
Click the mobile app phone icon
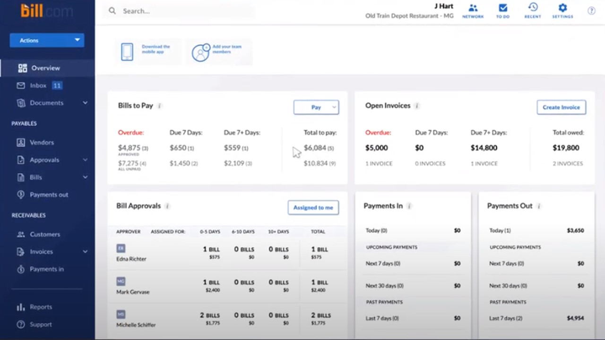tap(127, 51)
